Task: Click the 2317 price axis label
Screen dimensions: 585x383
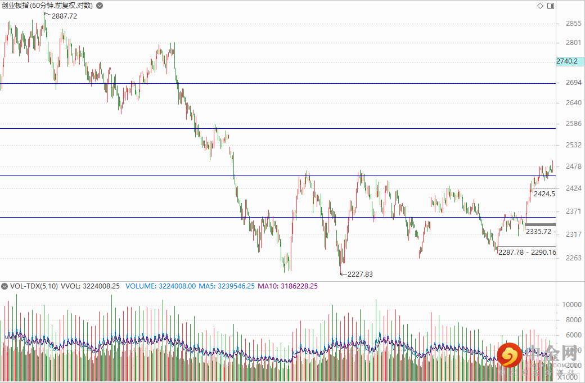Action: 573,234
